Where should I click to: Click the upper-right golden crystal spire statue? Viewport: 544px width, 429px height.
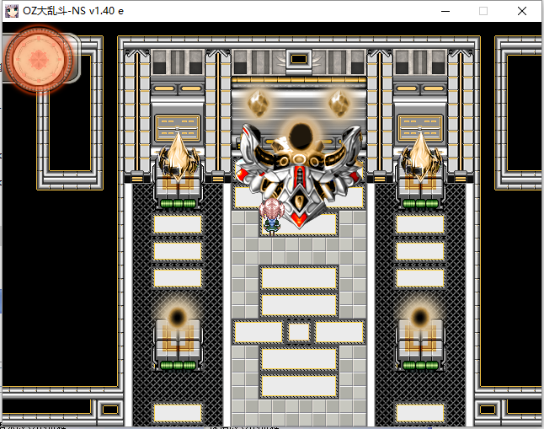(420, 158)
